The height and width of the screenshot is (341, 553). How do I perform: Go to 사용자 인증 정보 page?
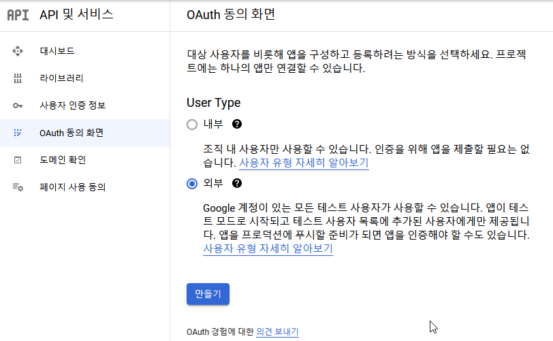coord(84,105)
